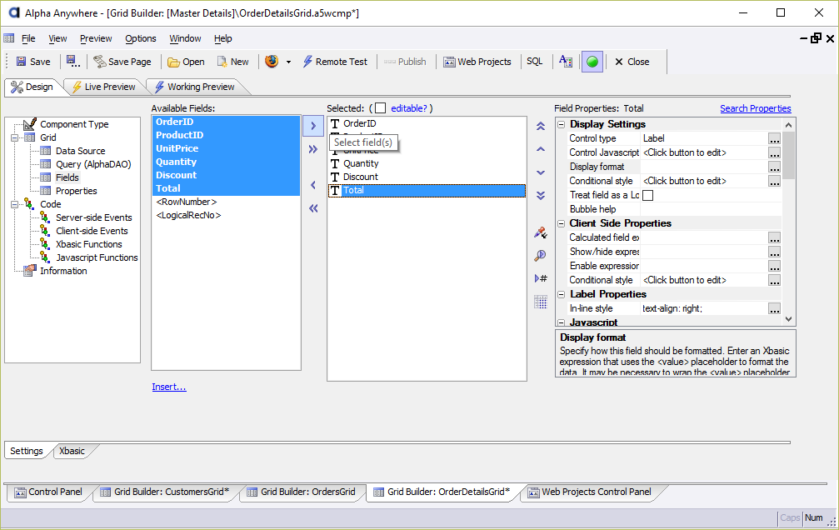The height and width of the screenshot is (530, 839).
Task: Click the row number arrow-hash icon
Action: [541, 278]
